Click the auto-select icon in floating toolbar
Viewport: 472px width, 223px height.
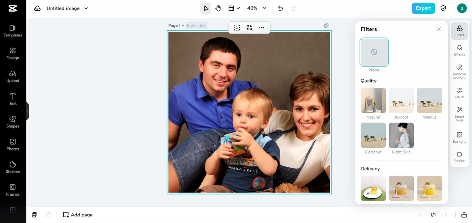click(x=237, y=28)
